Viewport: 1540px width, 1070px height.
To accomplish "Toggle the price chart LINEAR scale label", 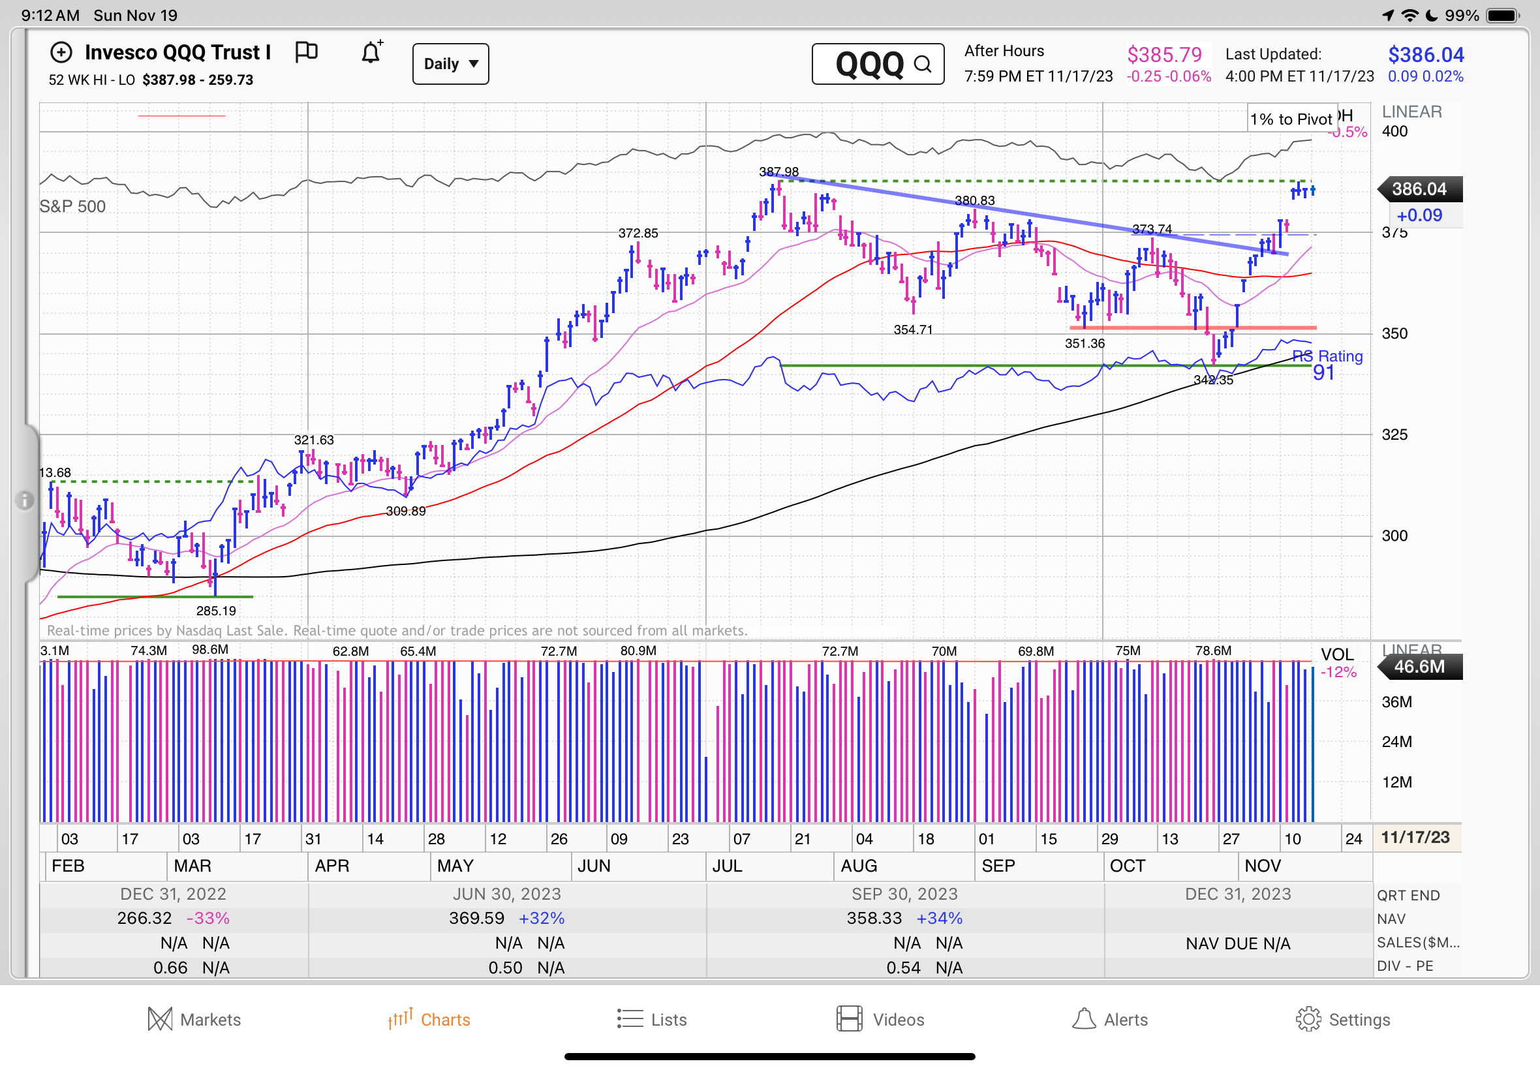I will (x=1411, y=112).
